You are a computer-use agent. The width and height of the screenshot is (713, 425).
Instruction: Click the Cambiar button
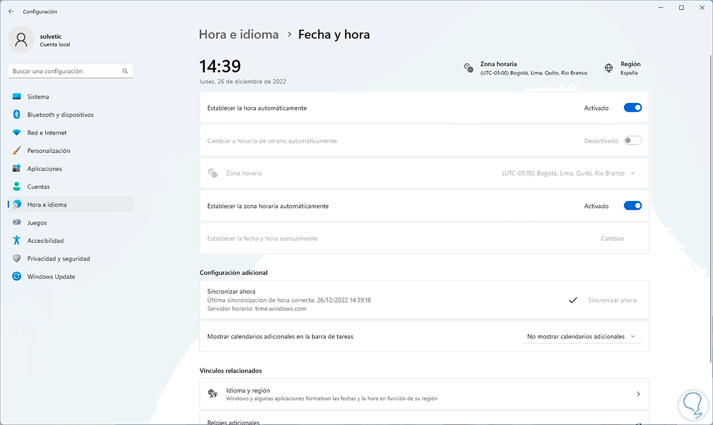pos(612,238)
